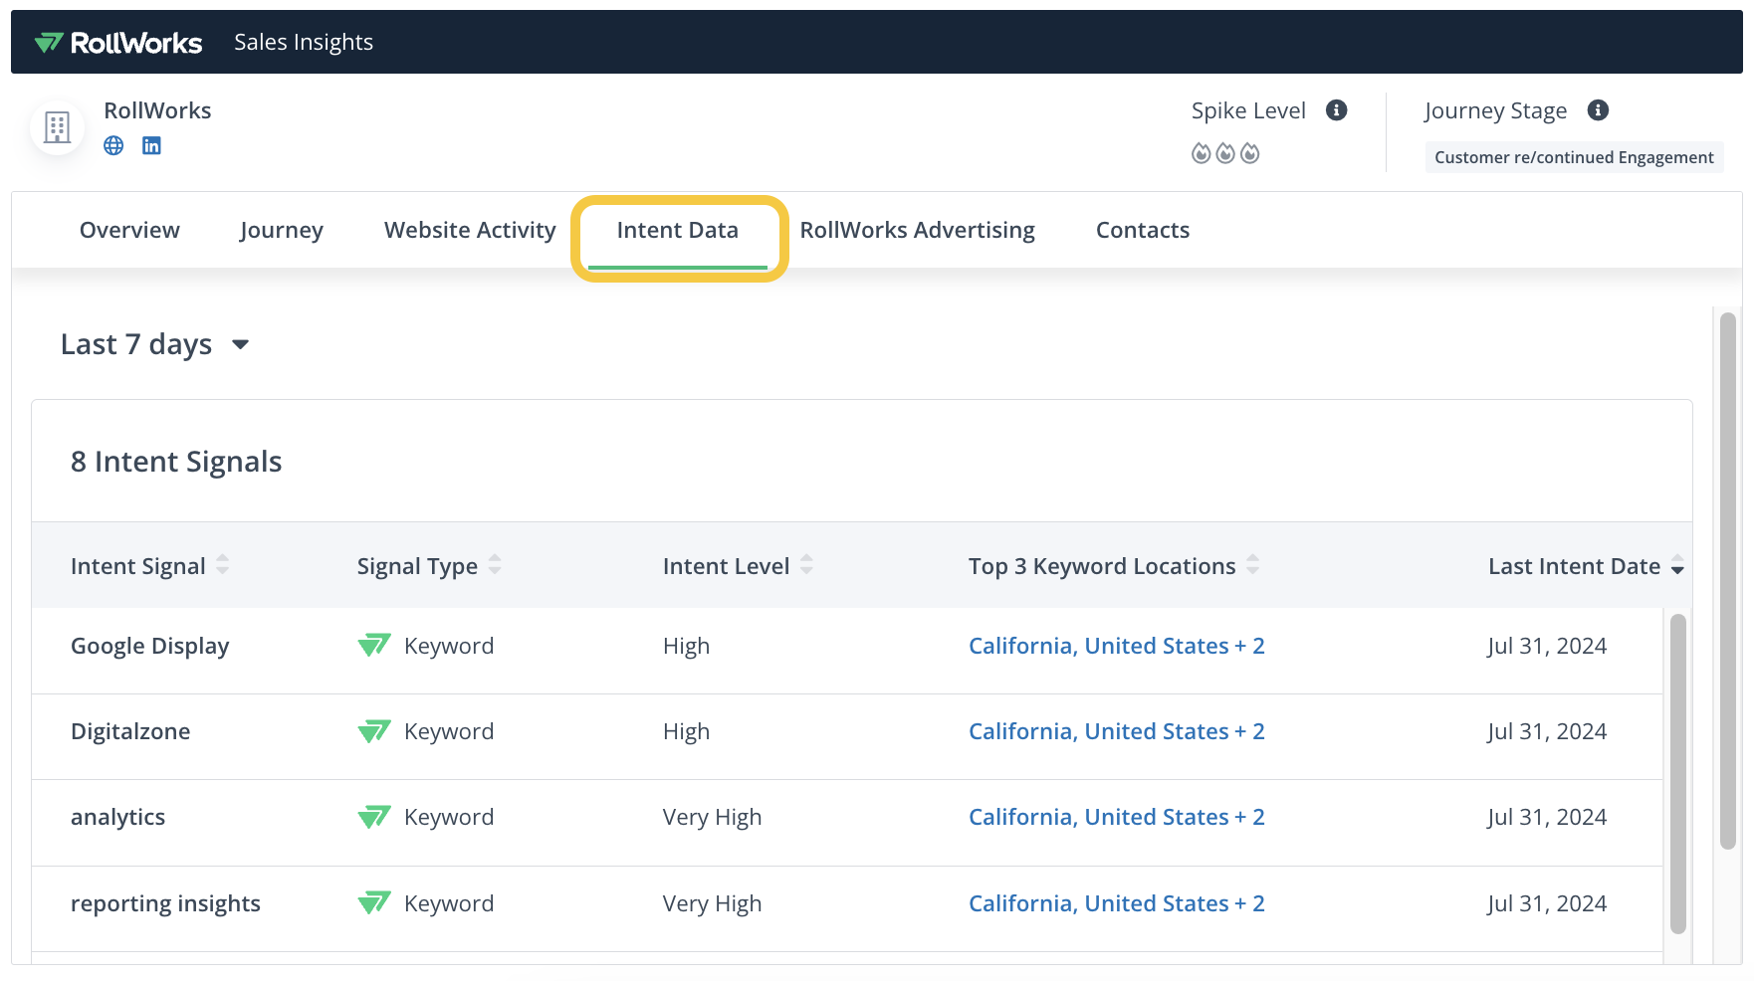Sort by Signal Type column
This screenshot has width=1754, height=981.
(x=495, y=565)
